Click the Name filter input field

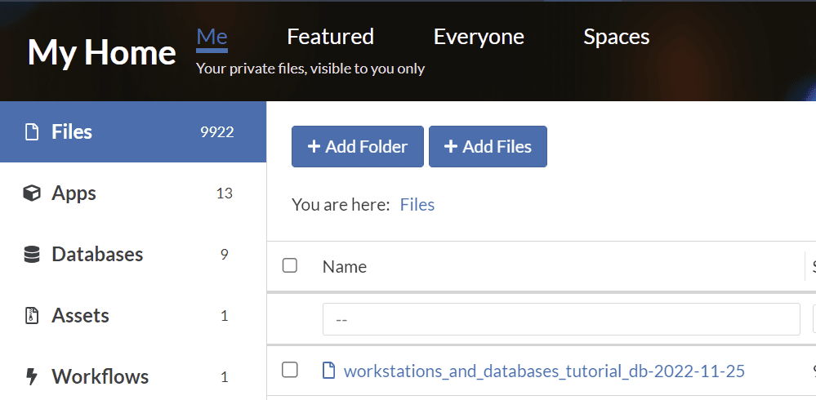(x=560, y=319)
